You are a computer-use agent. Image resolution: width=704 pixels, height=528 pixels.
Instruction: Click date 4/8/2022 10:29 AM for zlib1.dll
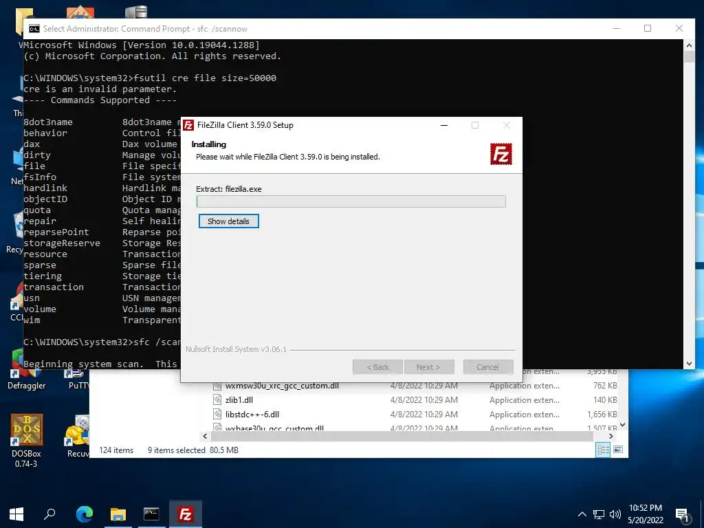click(x=423, y=400)
